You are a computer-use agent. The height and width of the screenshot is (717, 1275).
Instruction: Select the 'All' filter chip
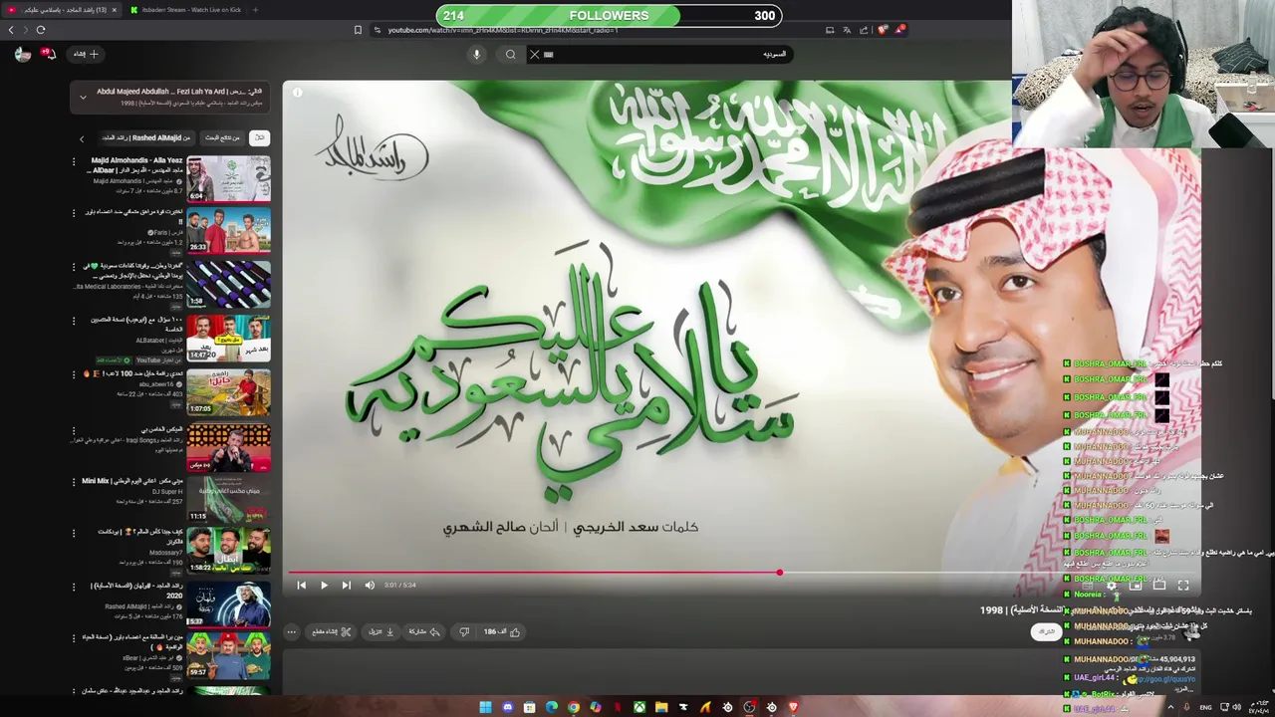coord(259,137)
